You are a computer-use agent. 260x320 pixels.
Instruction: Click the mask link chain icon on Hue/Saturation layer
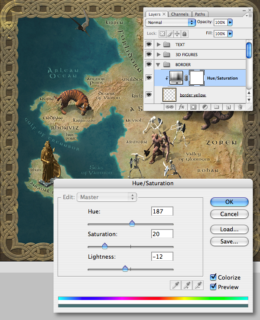point(186,78)
